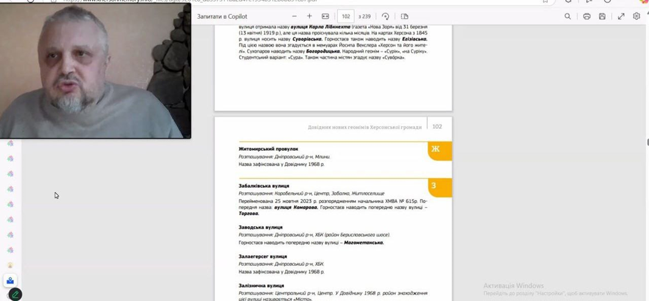Screen dimensions: 649x301
Task: Click the yellow sidebar icon above the map pin
Action: pyautogui.click(x=10, y=265)
